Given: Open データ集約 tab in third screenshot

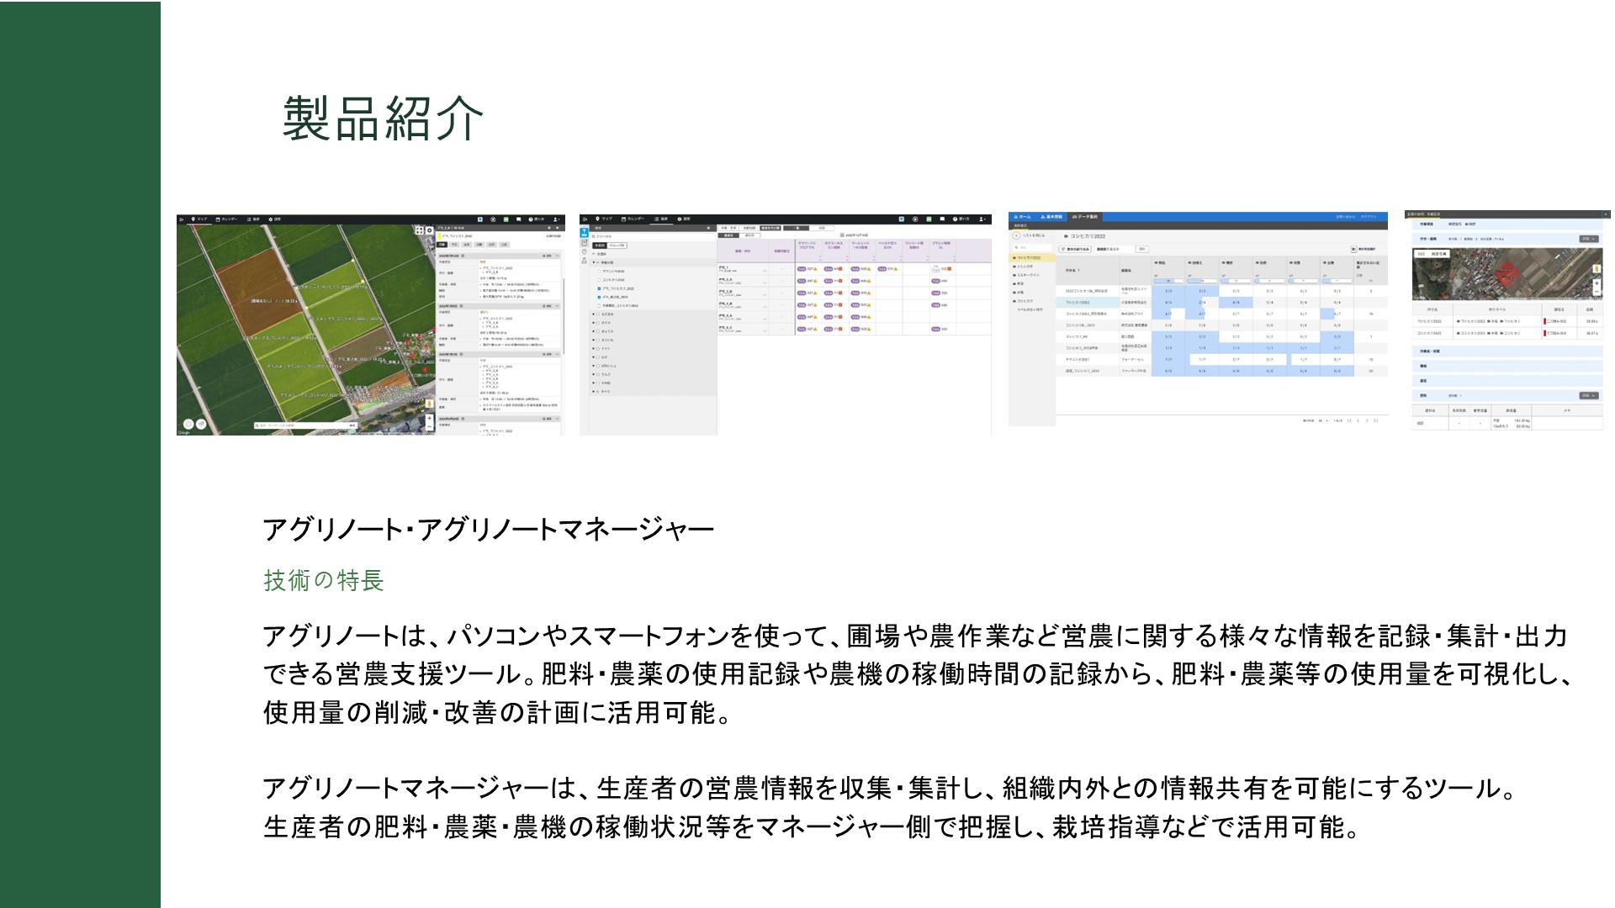Looking at the screenshot, I should [x=1085, y=217].
